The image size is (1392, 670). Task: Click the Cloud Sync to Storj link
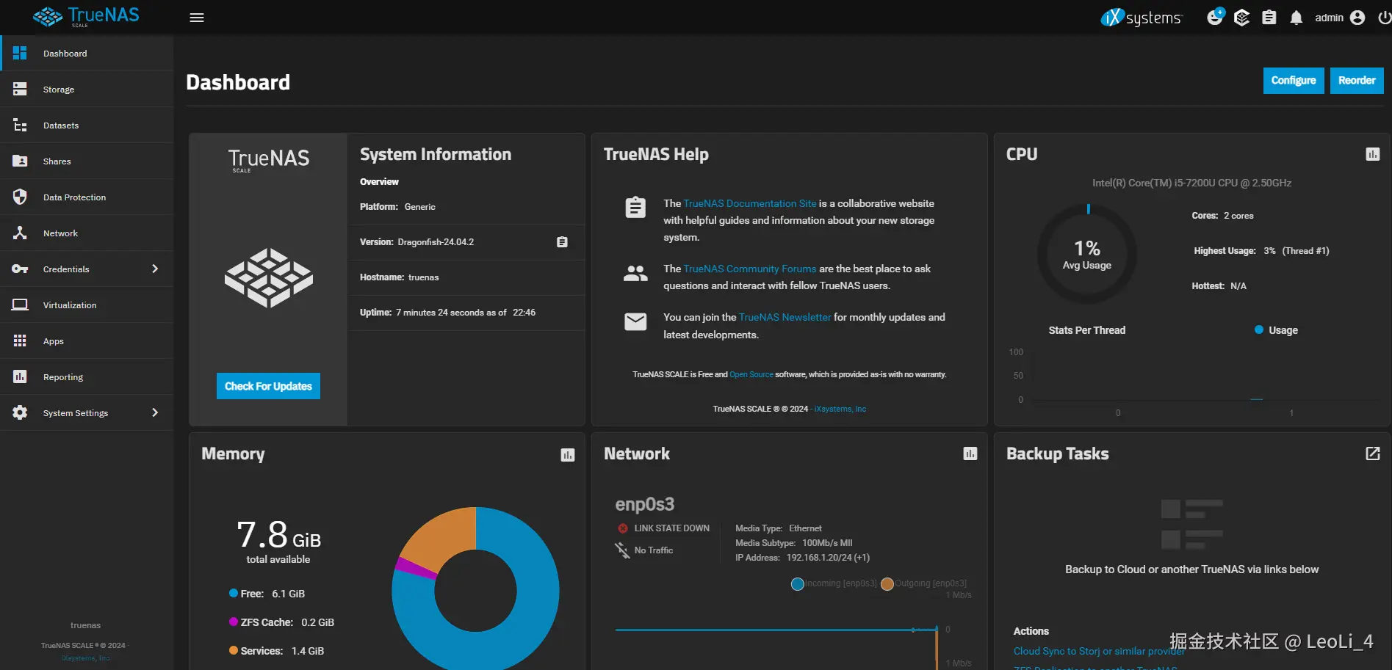(x=1099, y=651)
